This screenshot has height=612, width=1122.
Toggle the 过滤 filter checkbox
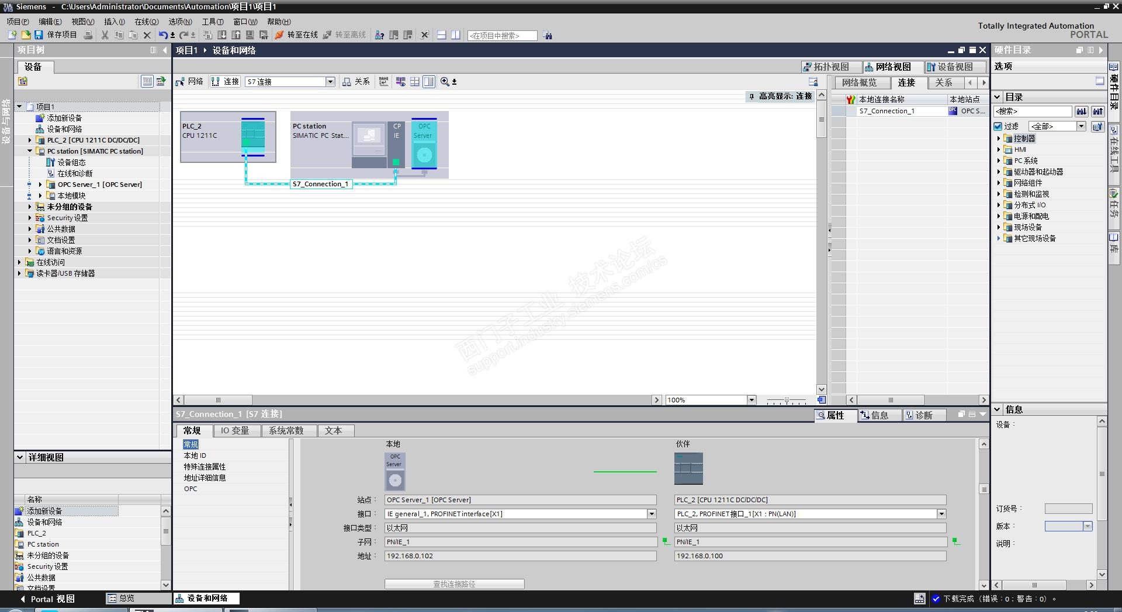(x=998, y=126)
